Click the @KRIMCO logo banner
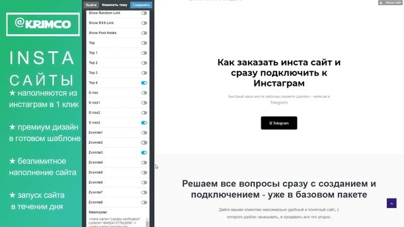The width and height of the screenshot is (404, 227). pos(43,24)
